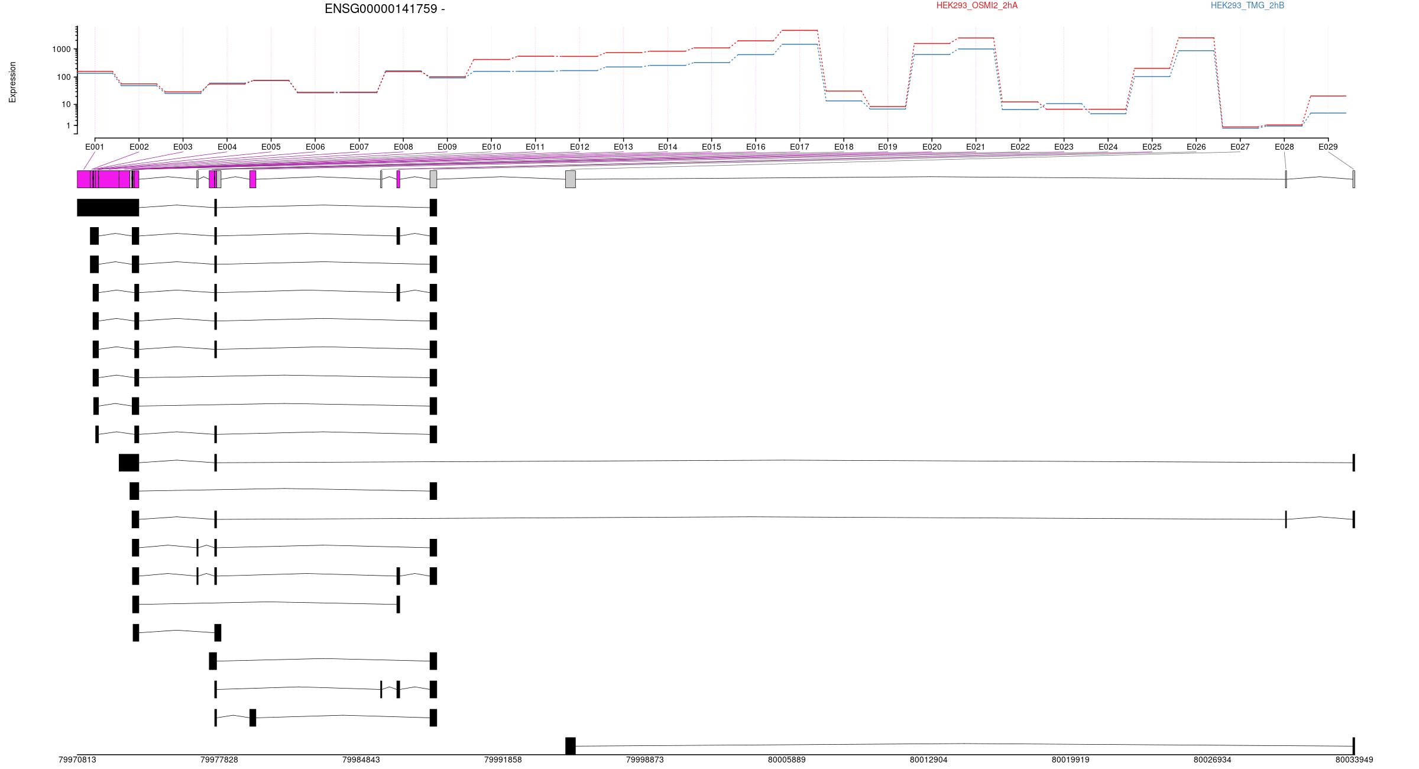Click the E010 exon bin label
The width and height of the screenshot is (1419, 769).
[491, 147]
